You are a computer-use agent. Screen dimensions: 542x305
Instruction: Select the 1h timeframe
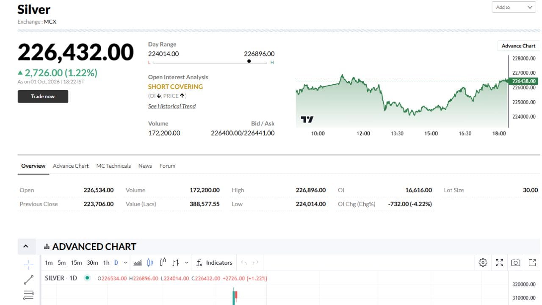(x=106, y=263)
